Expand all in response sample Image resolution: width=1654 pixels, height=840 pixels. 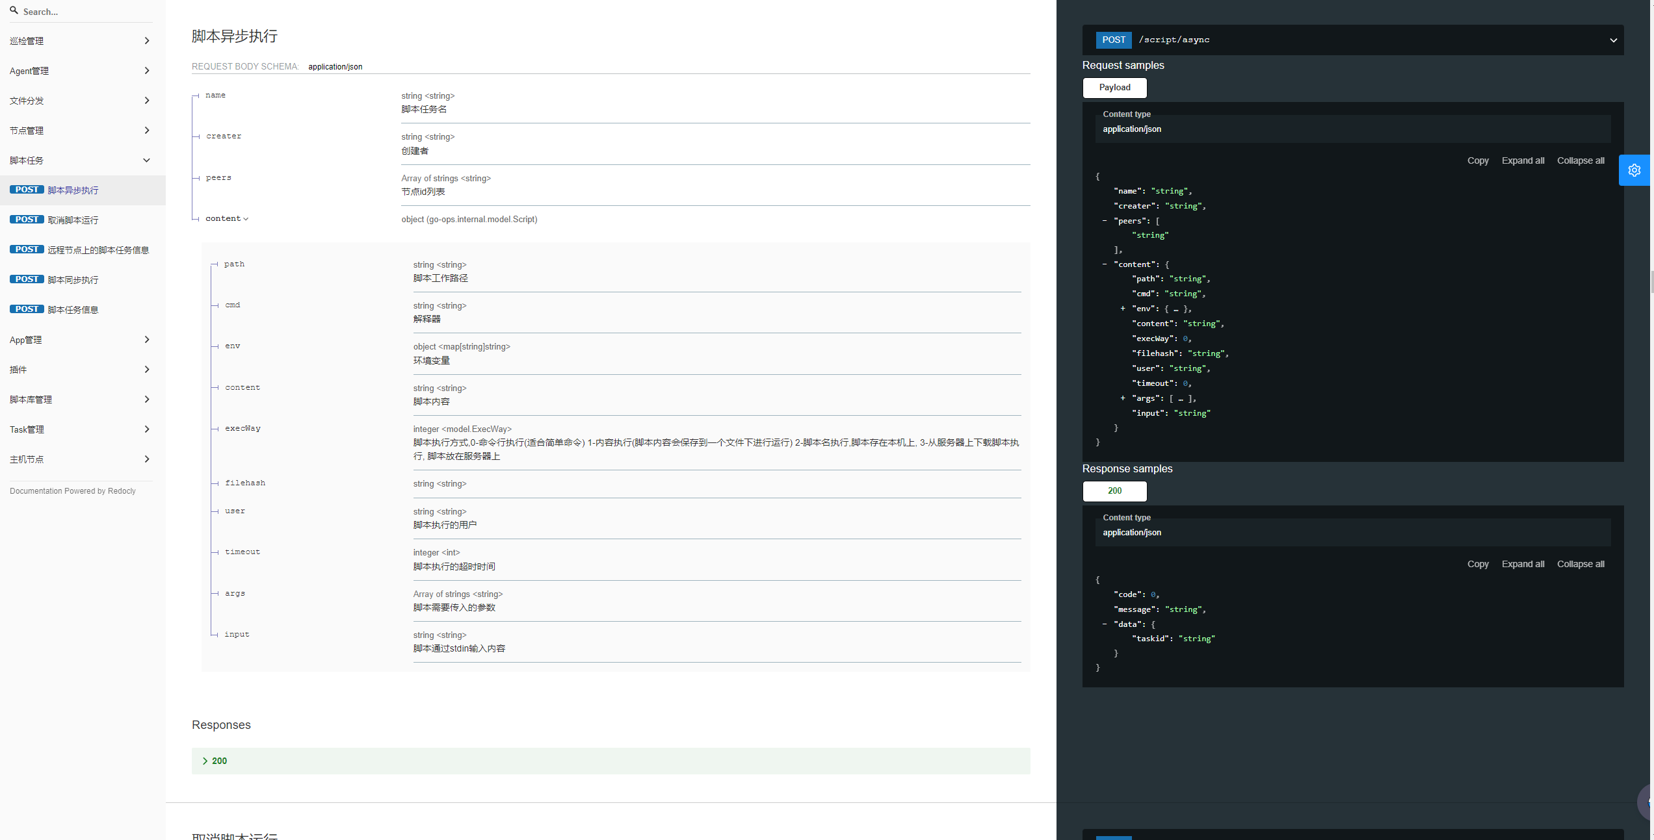pos(1522,564)
